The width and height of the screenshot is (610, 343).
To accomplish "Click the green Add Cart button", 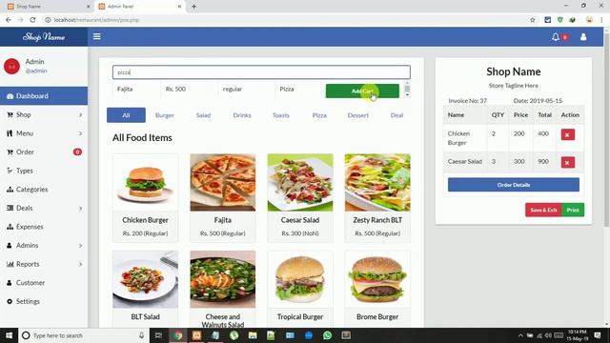I will pyautogui.click(x=362, y=91).
